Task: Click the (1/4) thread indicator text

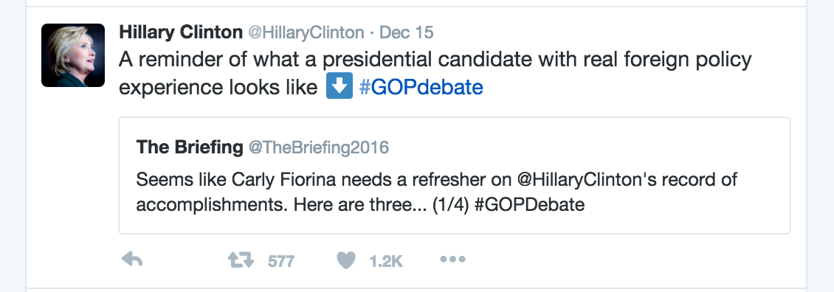Action: [x=450, y=205]
